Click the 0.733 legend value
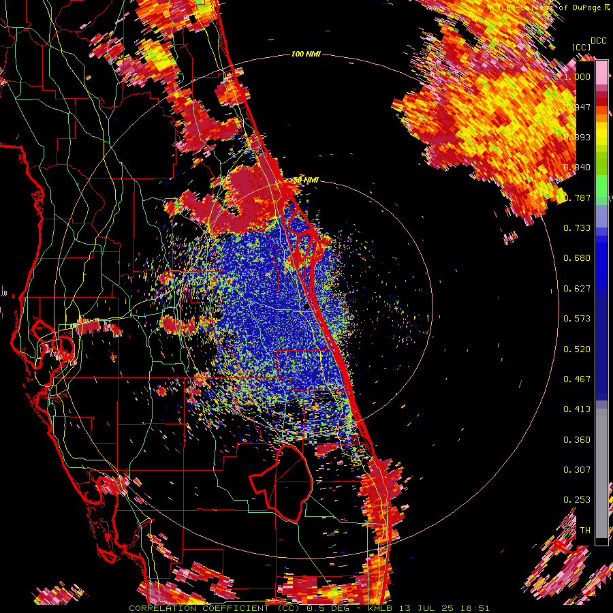 click(577, 228)
